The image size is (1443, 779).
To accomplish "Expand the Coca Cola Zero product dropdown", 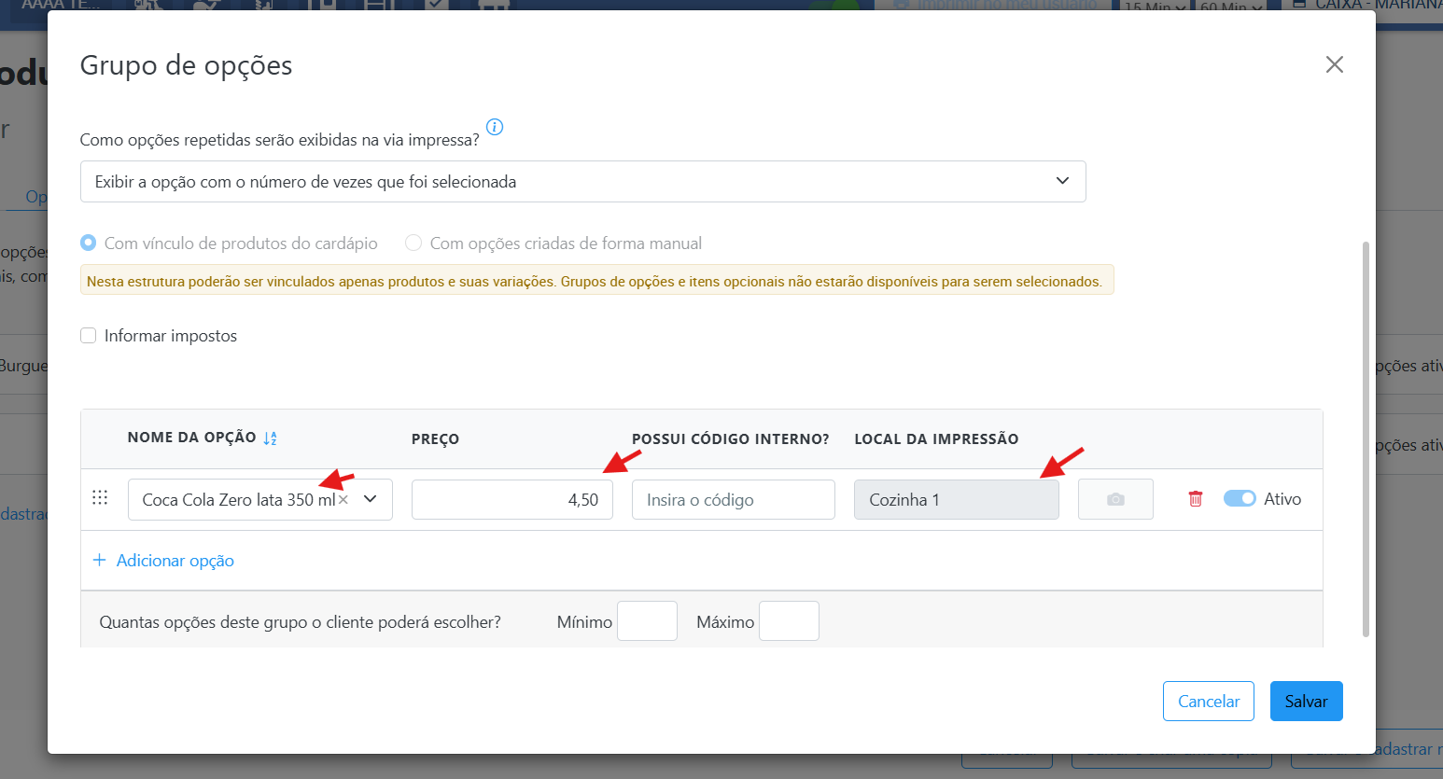I will click(x=371, y=500).
